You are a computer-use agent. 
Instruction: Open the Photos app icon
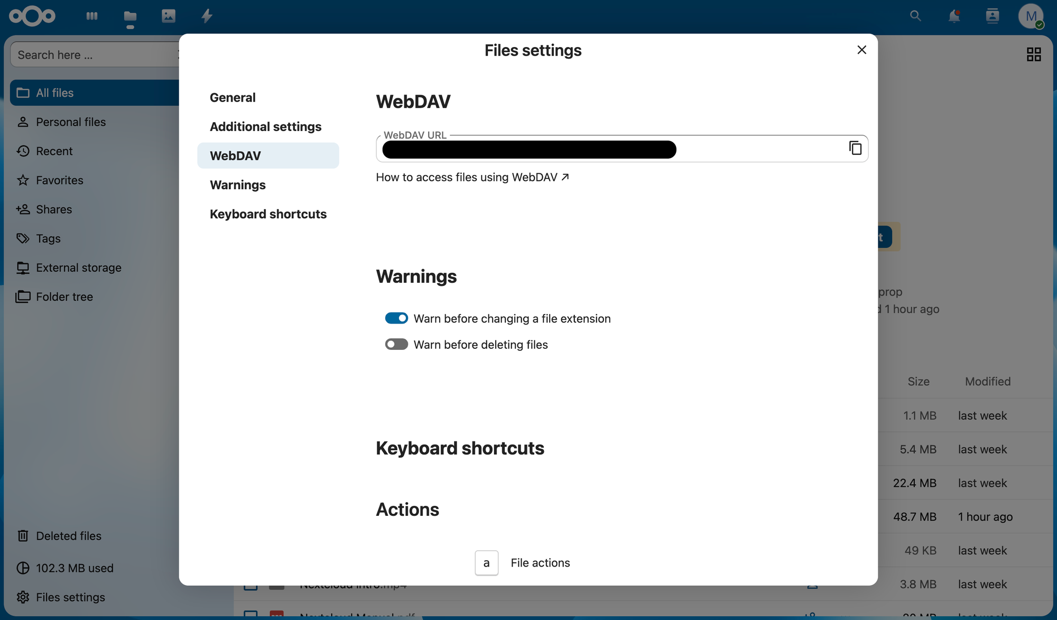[x=168, y=16]
